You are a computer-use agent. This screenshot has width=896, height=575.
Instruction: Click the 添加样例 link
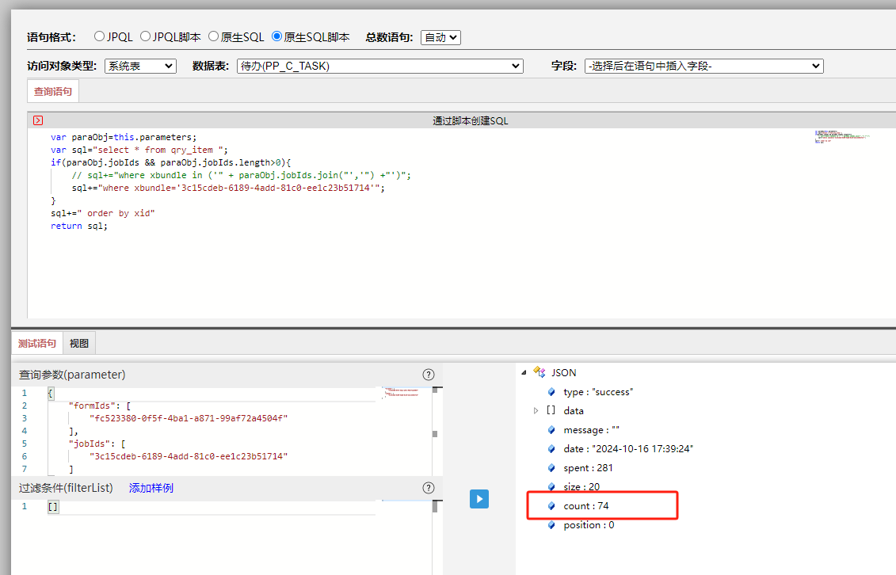pyautogui.click(x=151, y=488)
